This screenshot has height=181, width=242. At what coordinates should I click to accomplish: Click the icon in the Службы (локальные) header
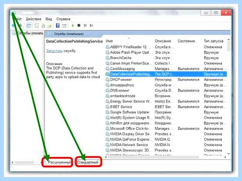tap(49, 34)
